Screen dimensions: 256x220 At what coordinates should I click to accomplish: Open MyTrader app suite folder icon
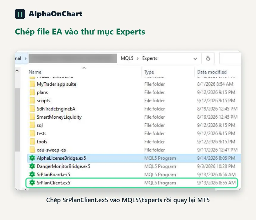point(32,84)
